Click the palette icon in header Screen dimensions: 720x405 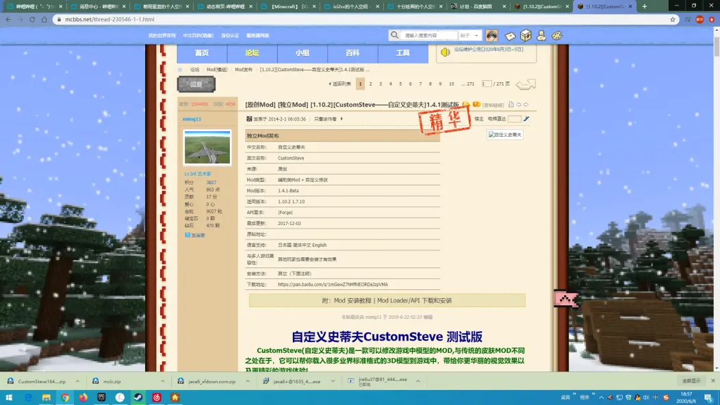click(557, 35)
